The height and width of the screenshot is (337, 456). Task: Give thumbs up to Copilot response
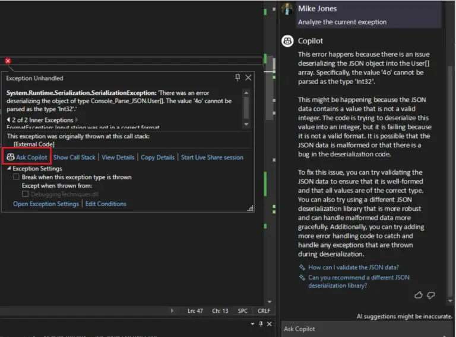click(x=418, y=295)
